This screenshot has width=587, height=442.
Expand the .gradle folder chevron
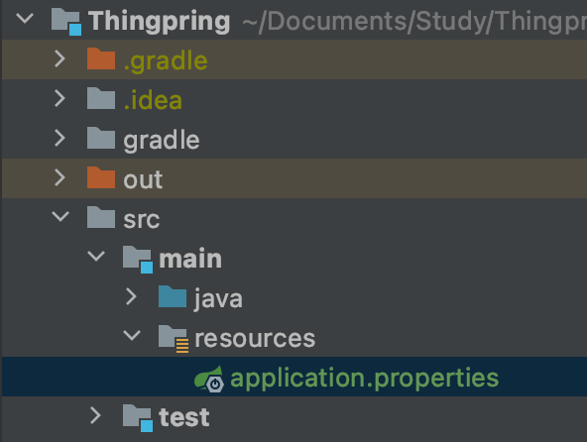[x=59, y=58]
